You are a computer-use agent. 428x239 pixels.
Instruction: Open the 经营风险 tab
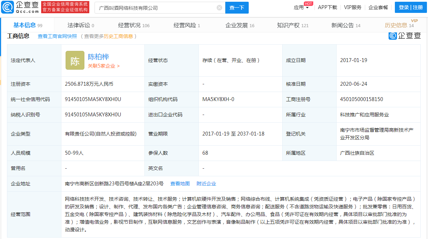tap(187, 25)
